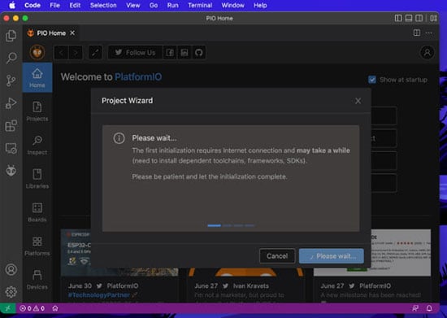This screenshot has height=318, width=447.
Task: Cancel the Project Wizard
Action: [x=277, y=256]
